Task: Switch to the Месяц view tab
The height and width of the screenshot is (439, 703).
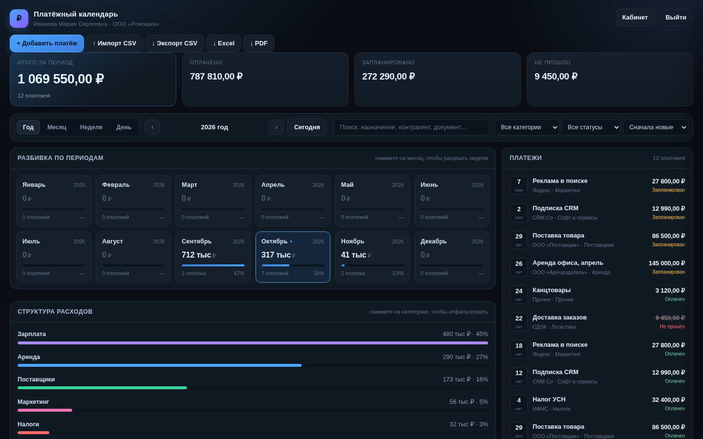Action: tap(57, 127)
